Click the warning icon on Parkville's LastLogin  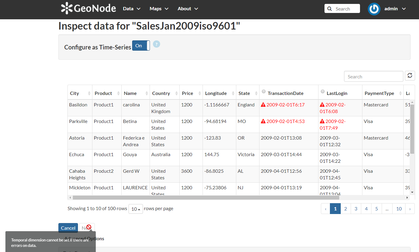[x=322, y=121]
